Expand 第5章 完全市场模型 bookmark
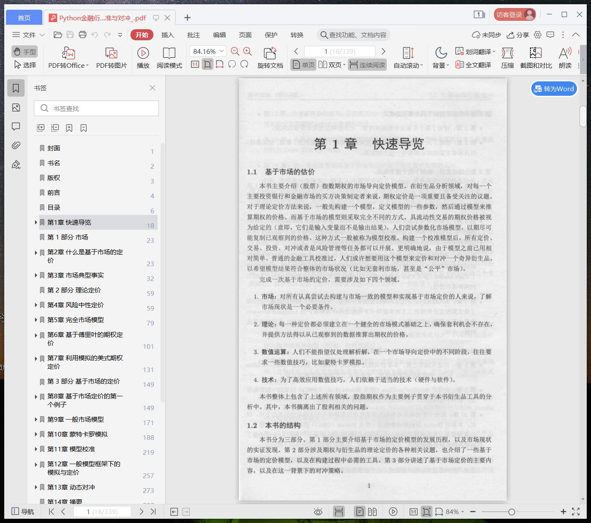Image resolution: width=591 pixels, height=523 pixels. coord(36,320)
